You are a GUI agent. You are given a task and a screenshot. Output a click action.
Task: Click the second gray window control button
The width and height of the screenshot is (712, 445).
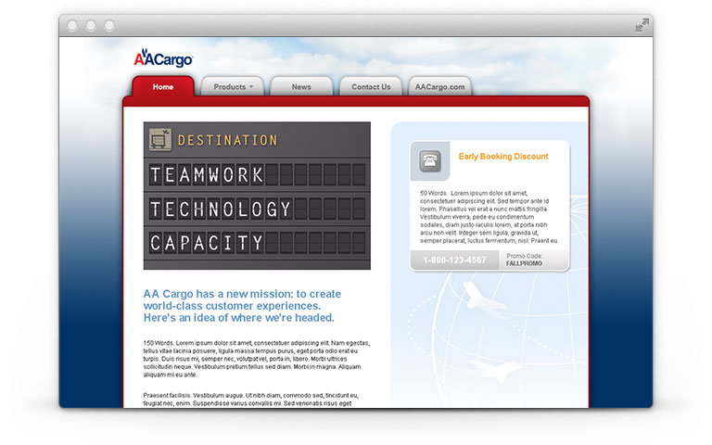pos(91,25)
